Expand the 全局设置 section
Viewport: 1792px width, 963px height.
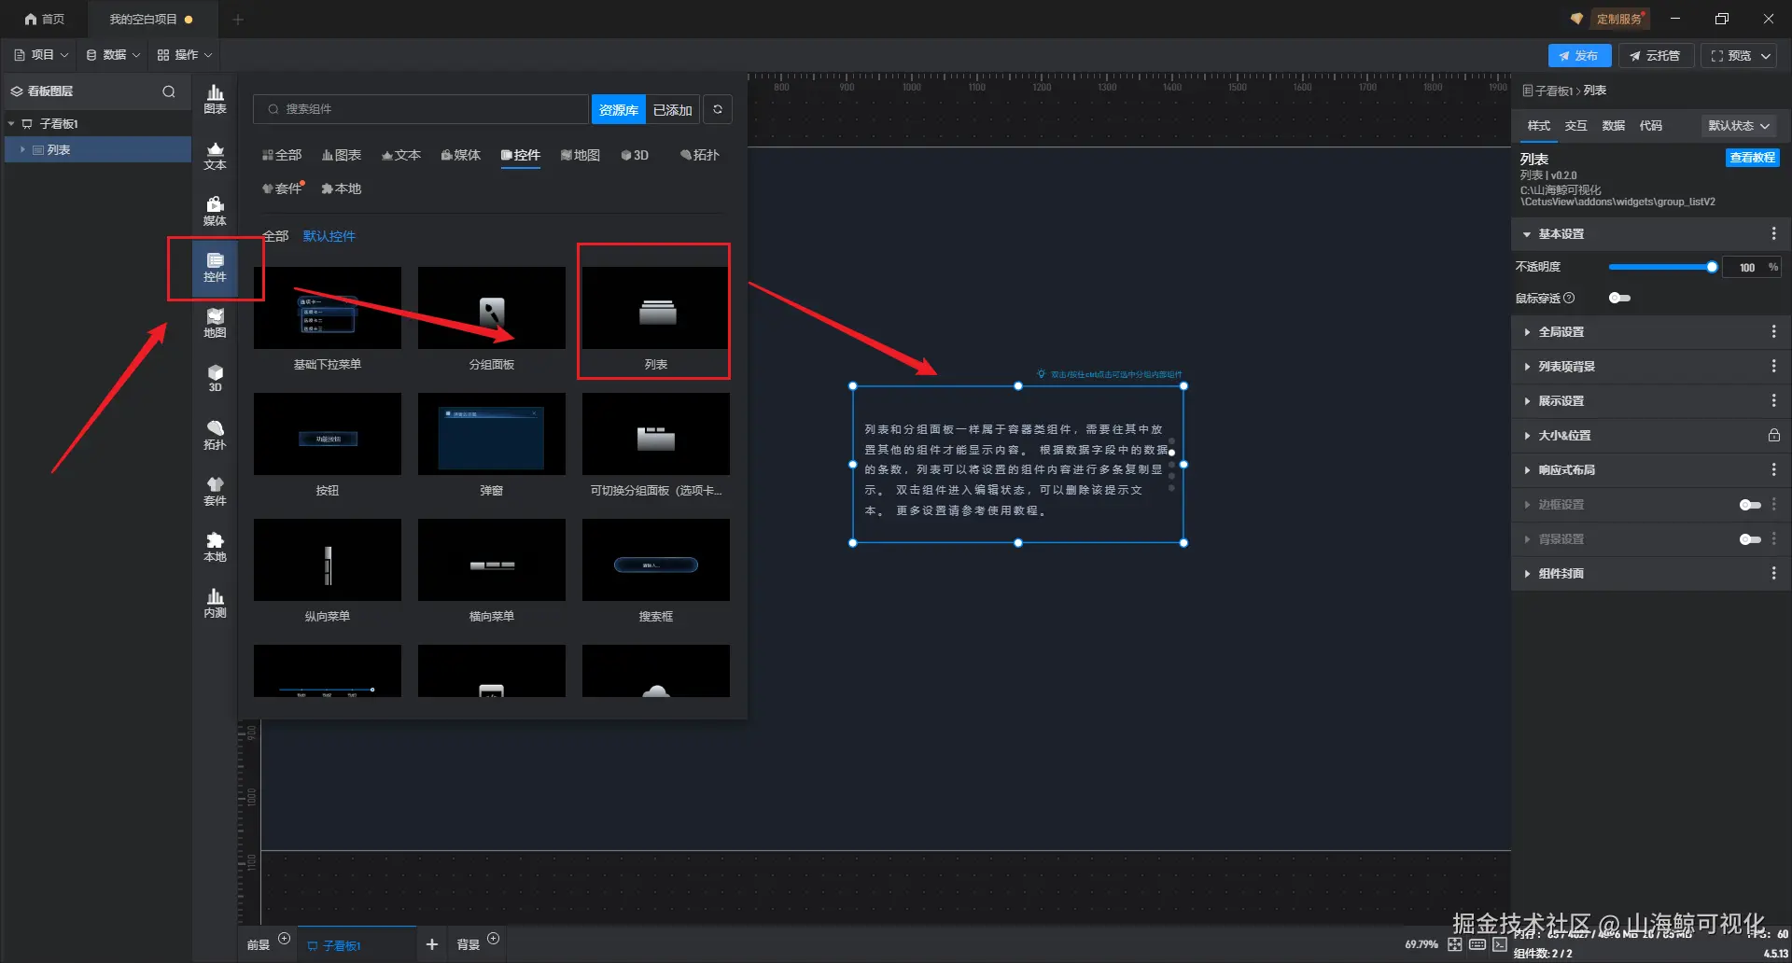pos(1527,332)
